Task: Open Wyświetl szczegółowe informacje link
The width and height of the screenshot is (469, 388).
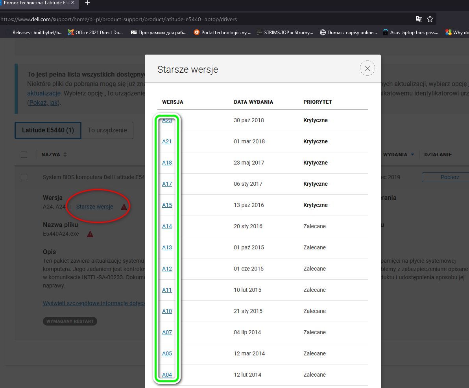Action: (x=94, y=303)
